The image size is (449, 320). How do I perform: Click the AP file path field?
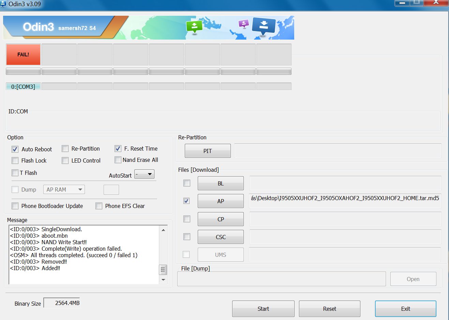(345, 201)
